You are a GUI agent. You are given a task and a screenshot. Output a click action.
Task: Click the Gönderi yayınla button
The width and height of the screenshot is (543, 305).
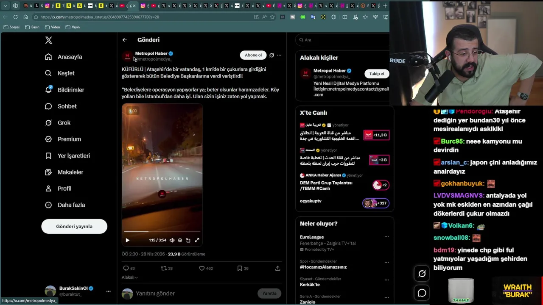pos(74,226)
